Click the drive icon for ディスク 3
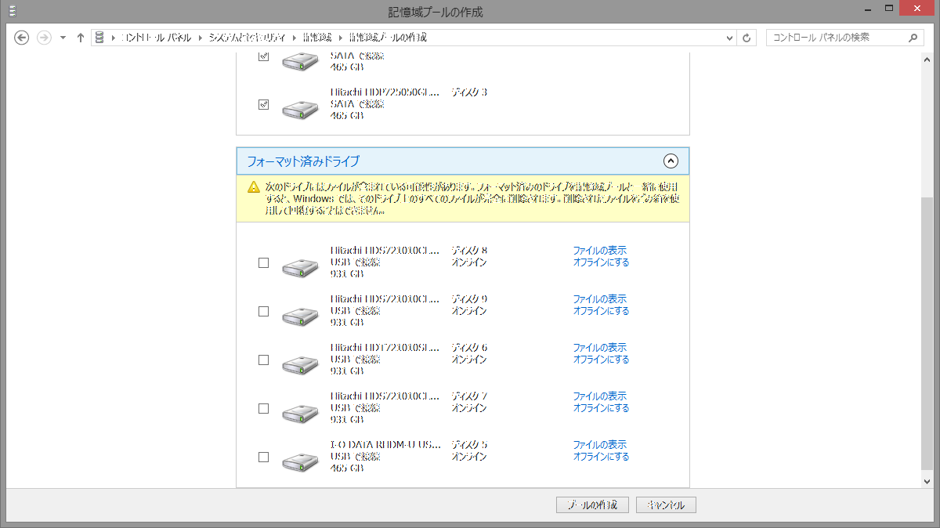Viewport: 940px width, 528px height. pyautogui.click(x=300, y=108)
